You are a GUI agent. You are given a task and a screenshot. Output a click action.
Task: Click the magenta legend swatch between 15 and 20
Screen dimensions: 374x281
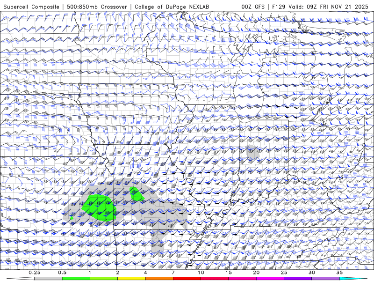242,279
